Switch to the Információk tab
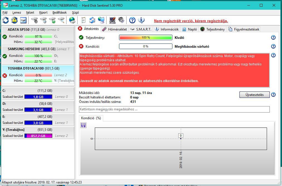282x186 pixels. [x=167, y=29]
